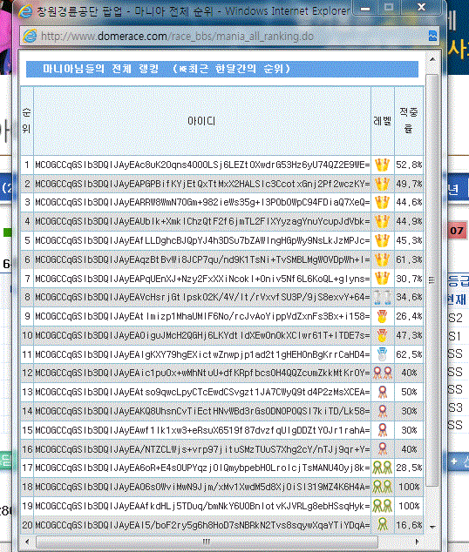The height and width of the screenshot is (552, 469).
Task: Click the rank 20 user ID text
Action: pyautogui.click(x=202, y=525)
